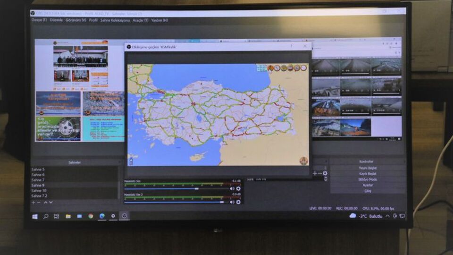453x255 pixels.
Task: Click the Yayını Başlat button
Action: click(x=368, y=168)
